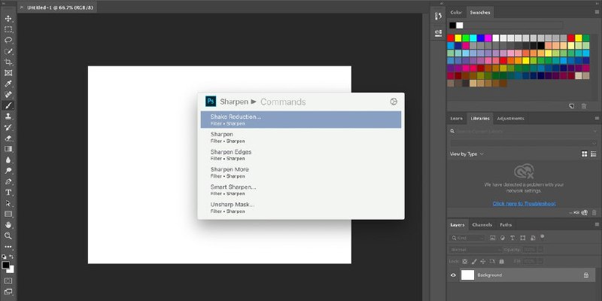The height and width of the screenshot is (301, 602).
Task: Open the Normal blend mode dropdown
Action: coord(476,250)
